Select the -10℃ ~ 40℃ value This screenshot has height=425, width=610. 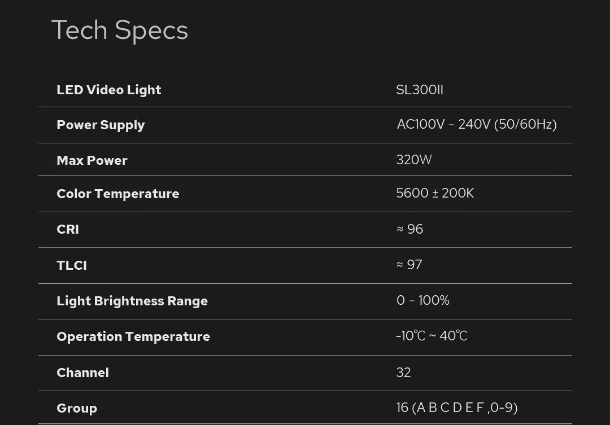[432, 336]
